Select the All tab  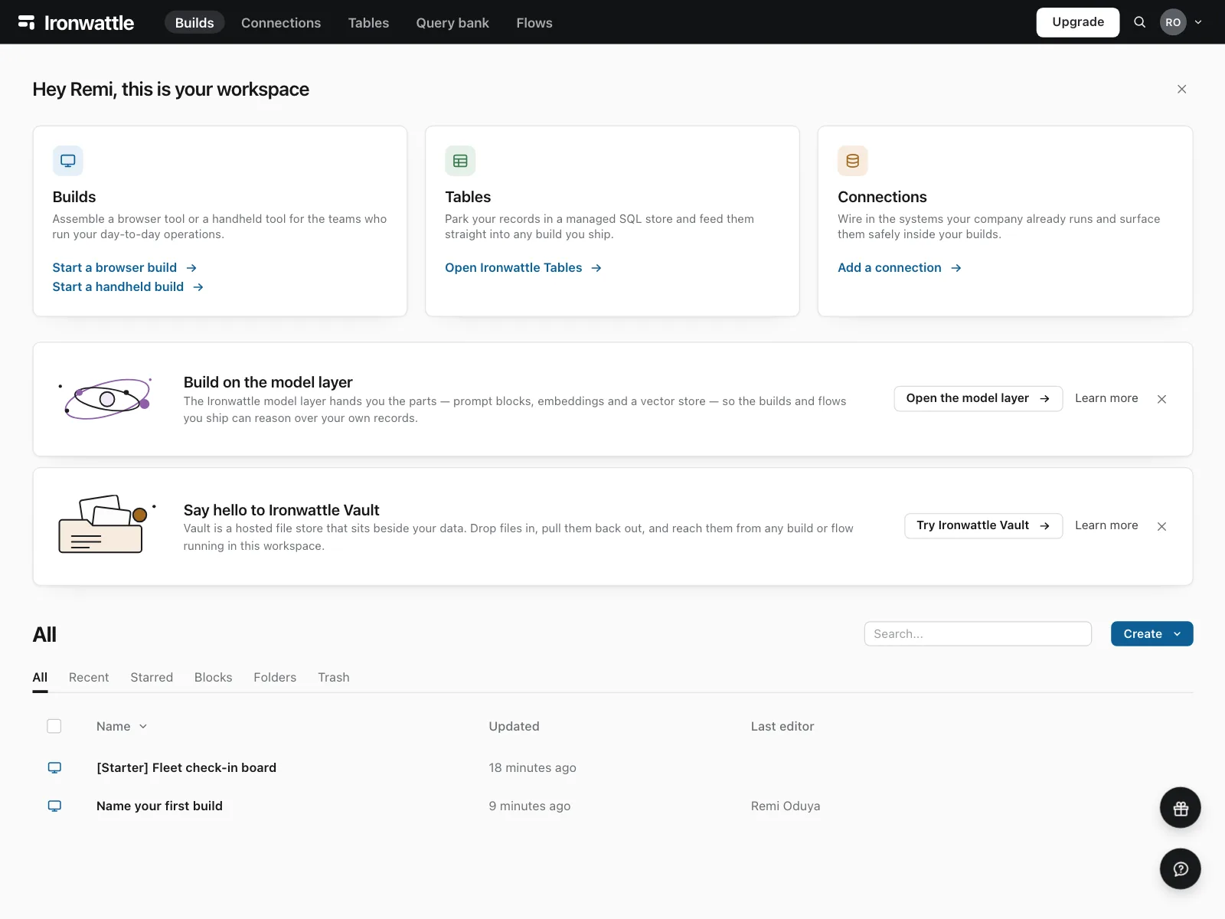(x=40, y=678)
